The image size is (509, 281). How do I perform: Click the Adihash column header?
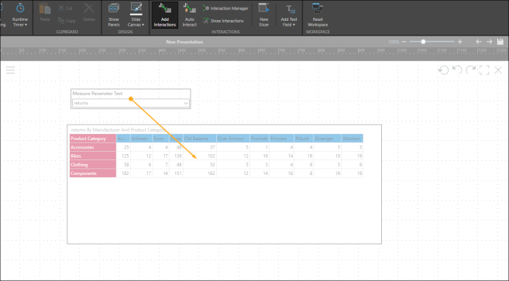pos(141,139)
